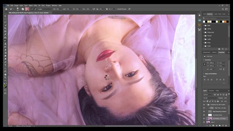
Task: Switch to the Paths tab
Action: point(217,91)
